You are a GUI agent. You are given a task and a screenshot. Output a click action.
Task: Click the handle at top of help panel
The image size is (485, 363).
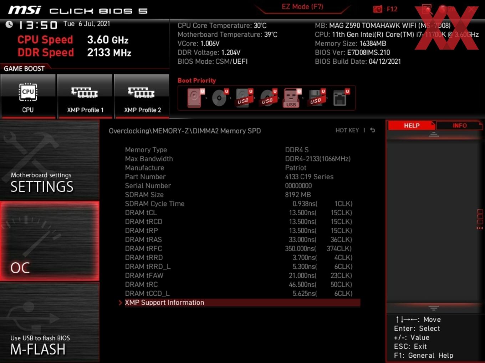(434, 134)
